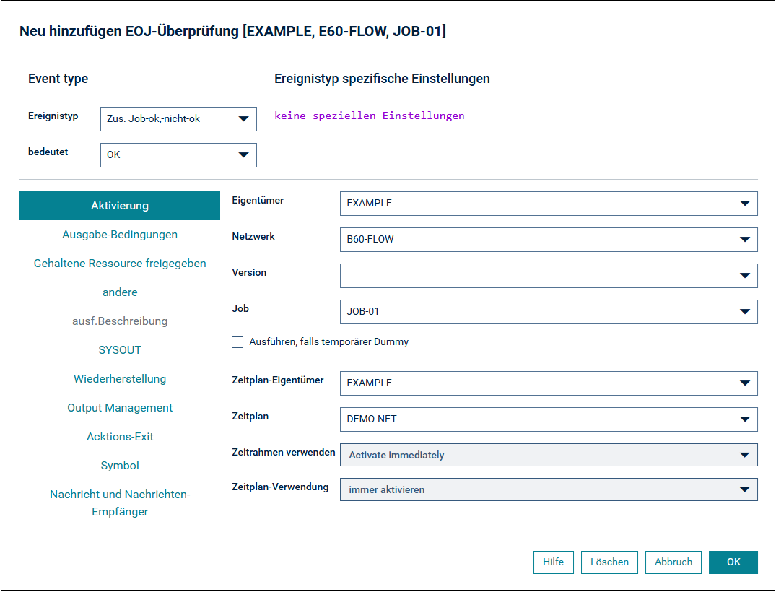The width and height of the screenshot is (776, 592).
Task: Open the Zeitrahmen verwenden dropdown
Action: pyautogui.click(x=549, y=455)
